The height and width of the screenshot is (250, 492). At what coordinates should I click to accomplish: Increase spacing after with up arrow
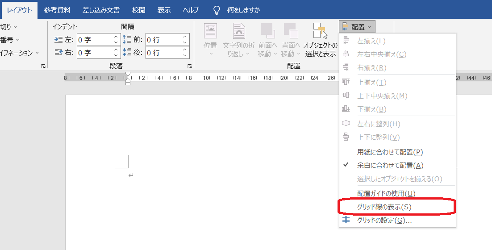pos(184,50)
